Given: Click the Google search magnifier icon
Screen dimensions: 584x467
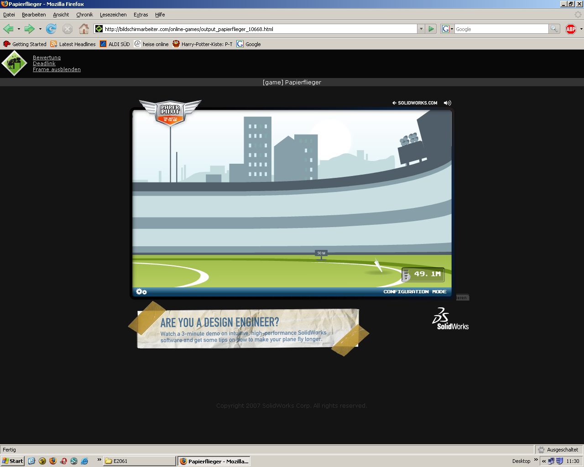Looking at the screenshot, I should pos(554,29).
